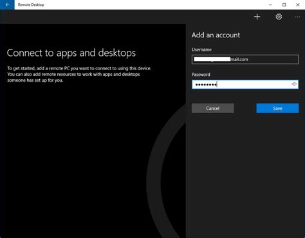Maximize the Remote Desktop window

click(284, 5)
